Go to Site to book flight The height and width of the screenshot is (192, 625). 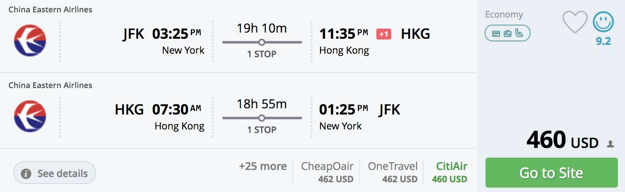coord(551,173)
